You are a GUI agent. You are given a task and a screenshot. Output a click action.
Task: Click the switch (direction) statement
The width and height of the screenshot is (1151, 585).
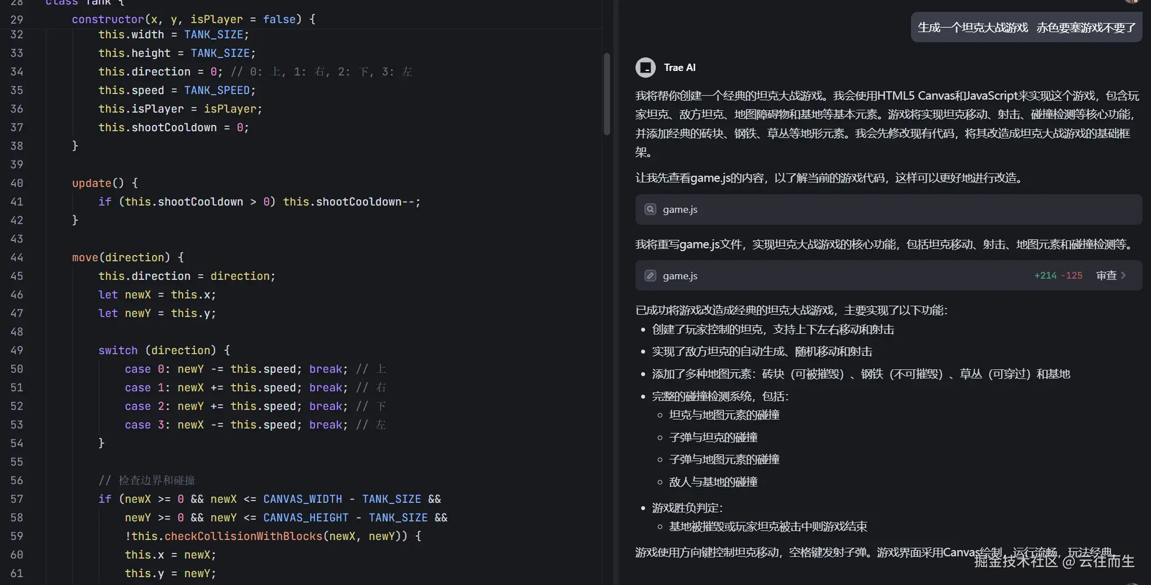pos(164,350)
